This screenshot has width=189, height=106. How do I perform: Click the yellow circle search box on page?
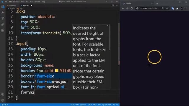tap(154, 57)
